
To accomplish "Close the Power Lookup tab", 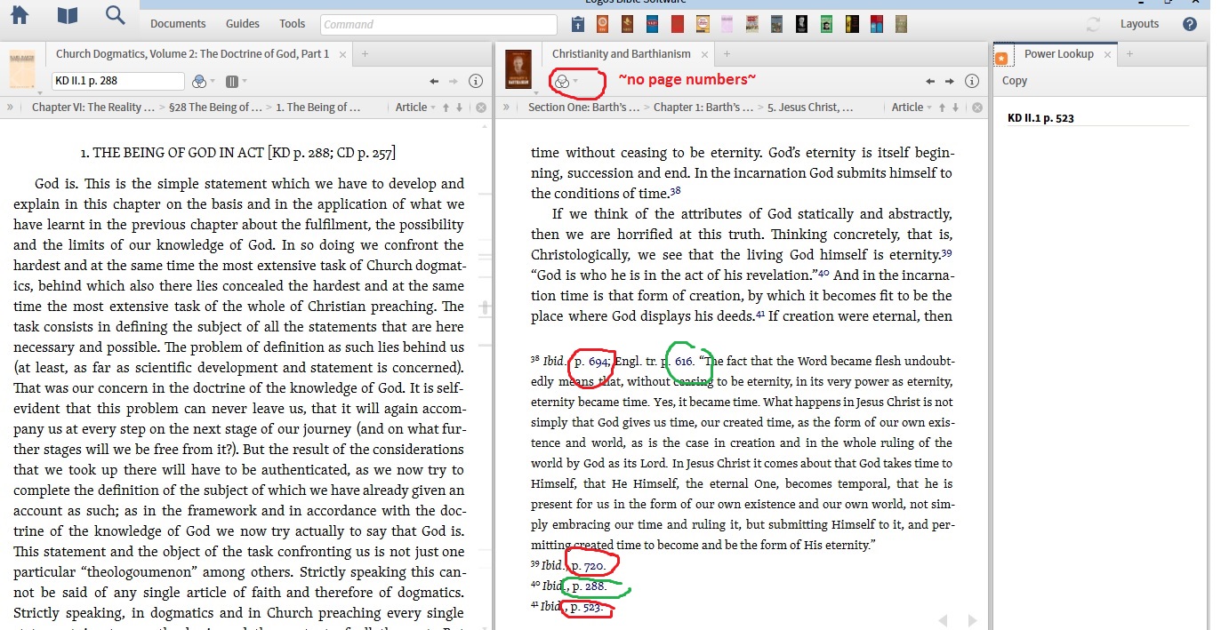I will [1107, 55].
